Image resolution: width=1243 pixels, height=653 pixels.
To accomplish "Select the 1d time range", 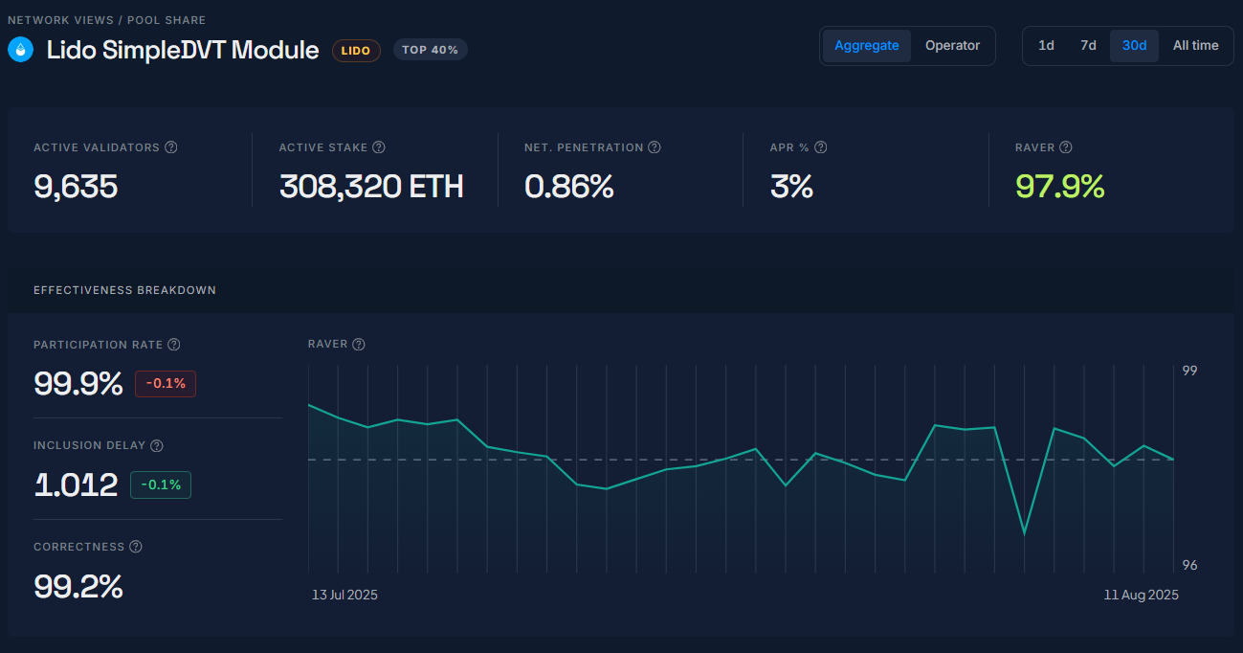I will tap(1046, 45).
